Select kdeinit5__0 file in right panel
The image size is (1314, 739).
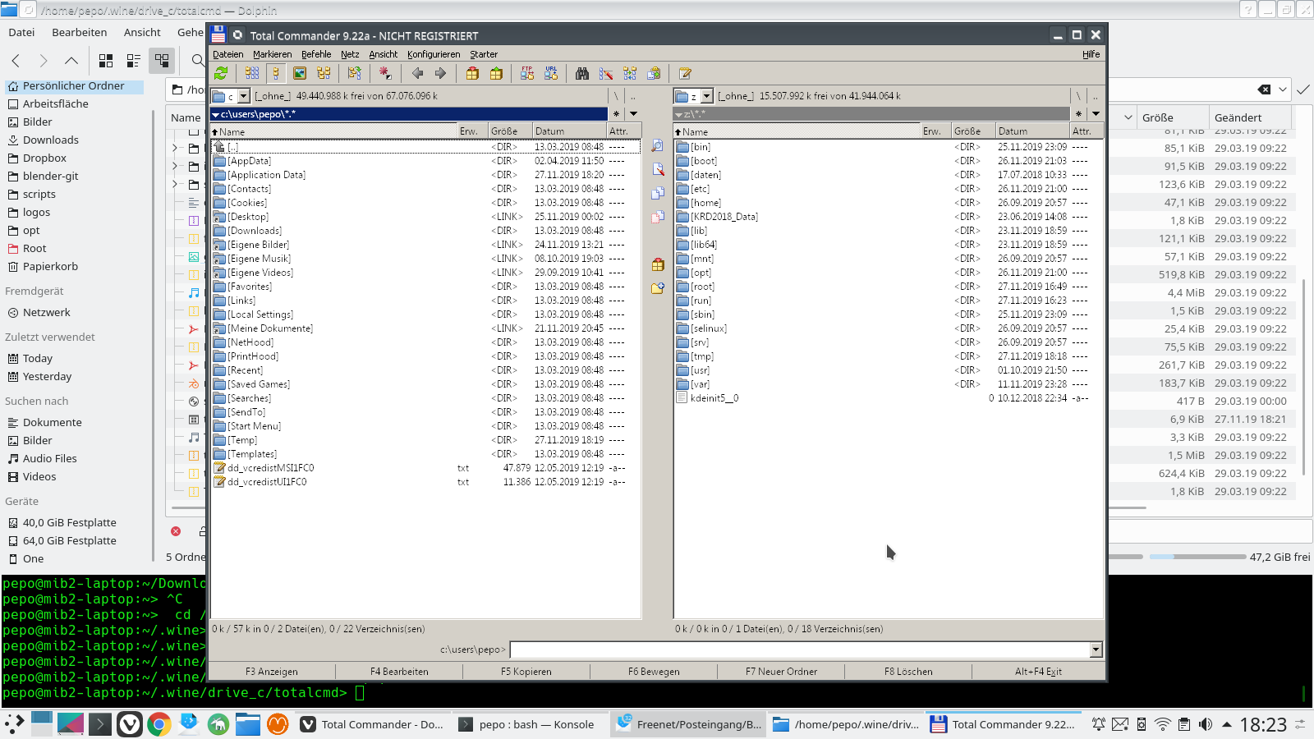coord(714,398)
